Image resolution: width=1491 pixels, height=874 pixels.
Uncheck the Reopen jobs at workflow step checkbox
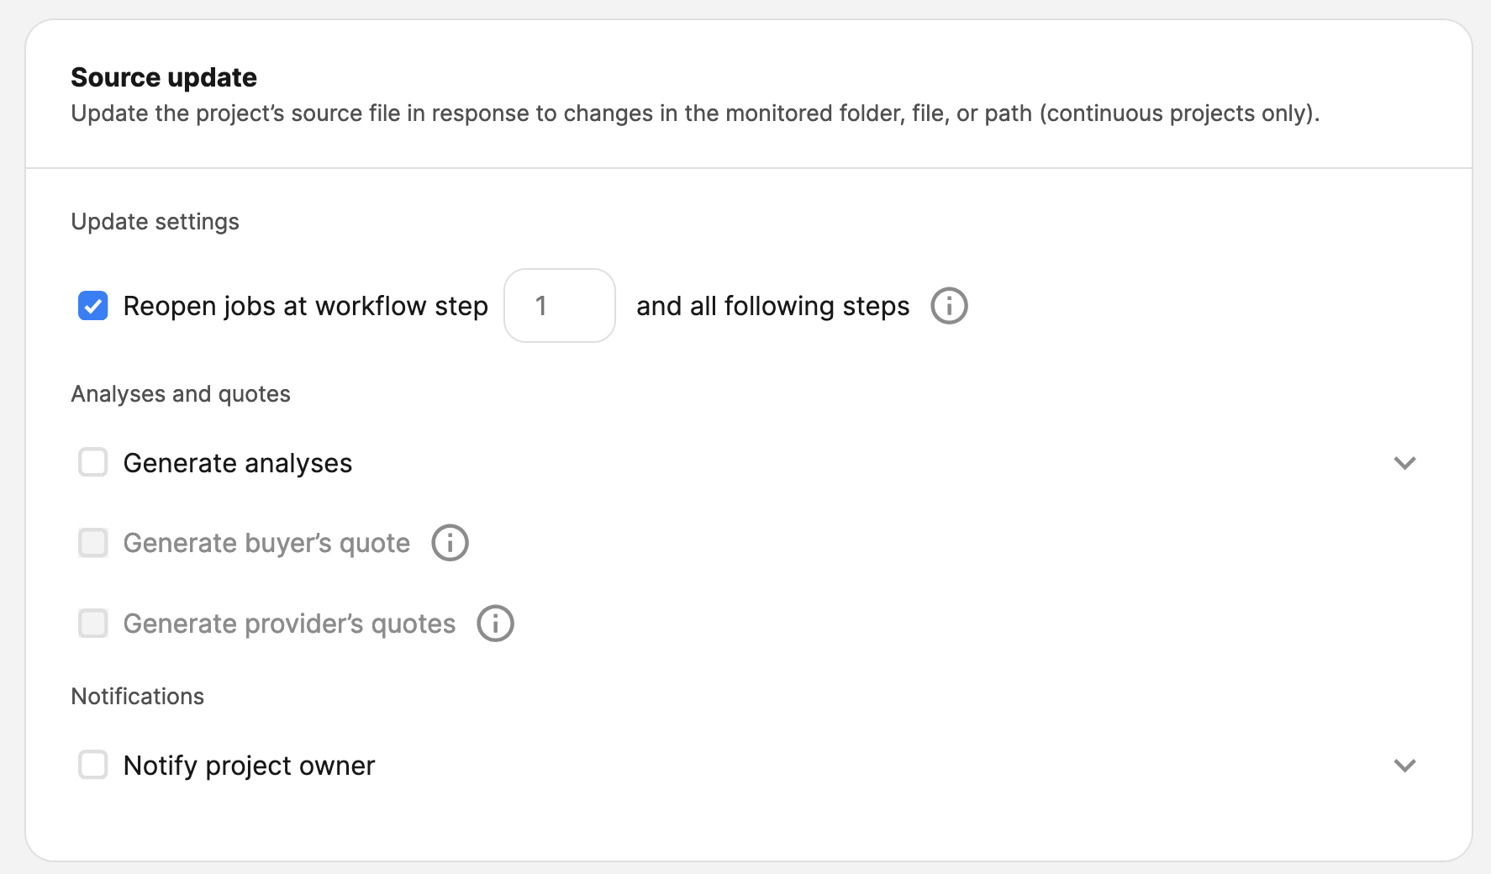[x=93, y=306]
